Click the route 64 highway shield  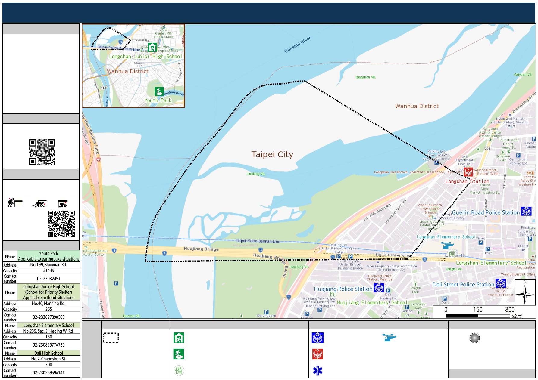pos(99,159)
